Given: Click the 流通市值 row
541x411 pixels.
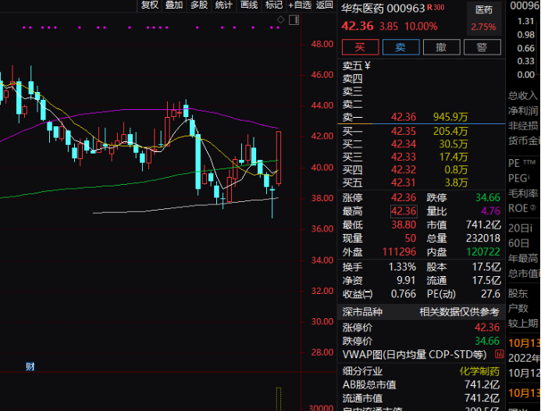Looking at the screenshot, I should click(x=421, y=399).
